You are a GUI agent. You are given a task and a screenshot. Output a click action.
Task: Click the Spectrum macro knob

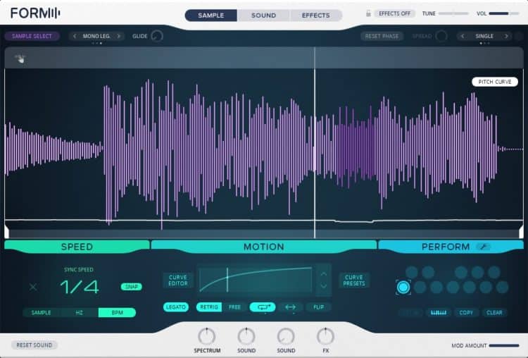click(207, 336)
